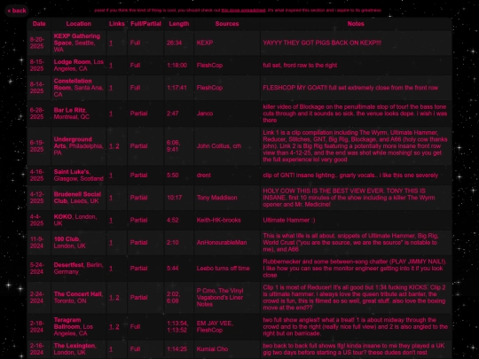Open link 1 for Underground Arts show
The image size is (479, 359).
pos(111,146)
